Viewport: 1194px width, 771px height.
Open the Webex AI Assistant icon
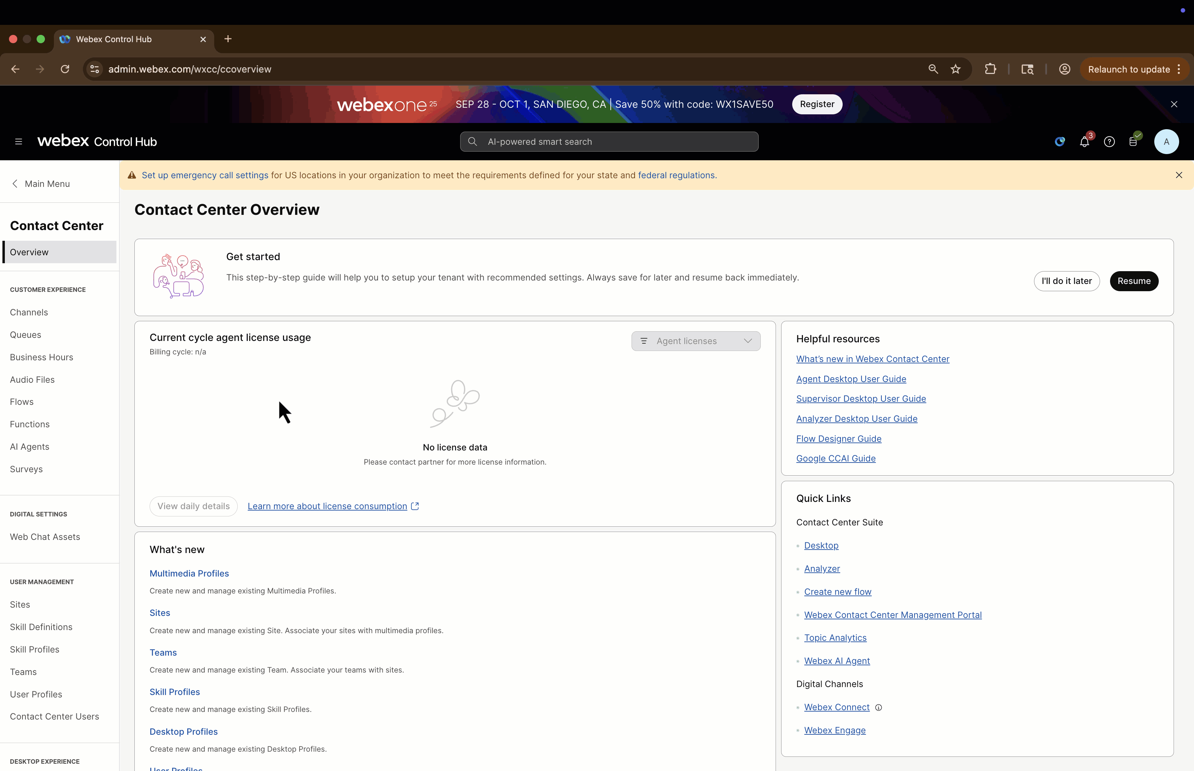click(1059, 142)
